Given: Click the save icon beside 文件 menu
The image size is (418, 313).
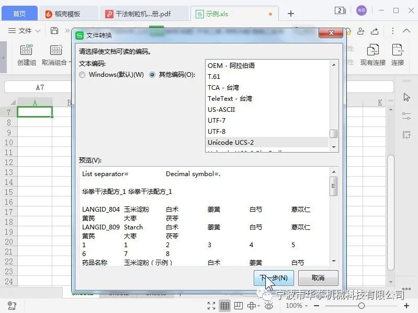Looking at the screenshot, I should [54, 31].
